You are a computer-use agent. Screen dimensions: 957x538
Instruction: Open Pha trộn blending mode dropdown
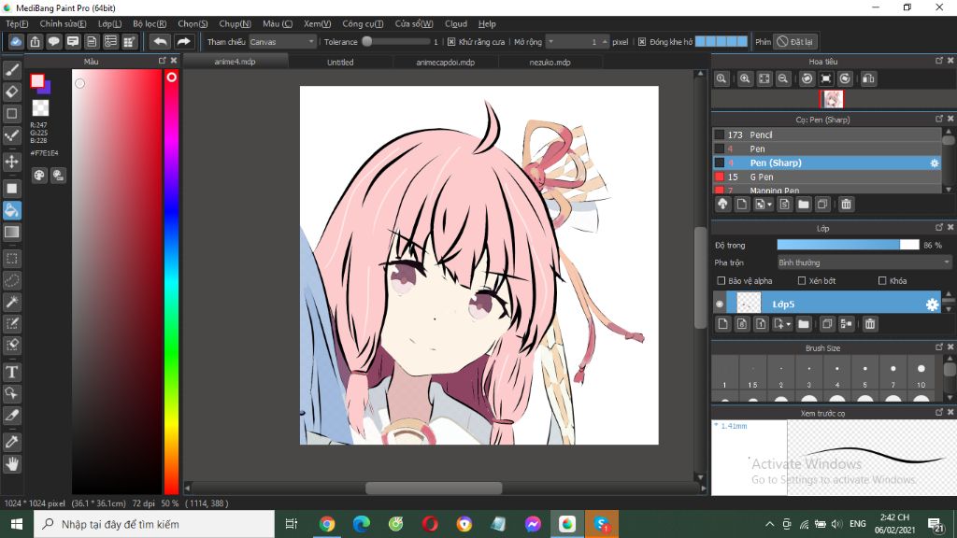coord(864,262)
